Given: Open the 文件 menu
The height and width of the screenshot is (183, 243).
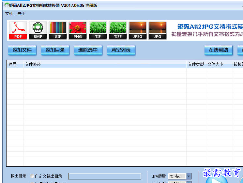Looking at the screenshot, I should coord(9,14).
